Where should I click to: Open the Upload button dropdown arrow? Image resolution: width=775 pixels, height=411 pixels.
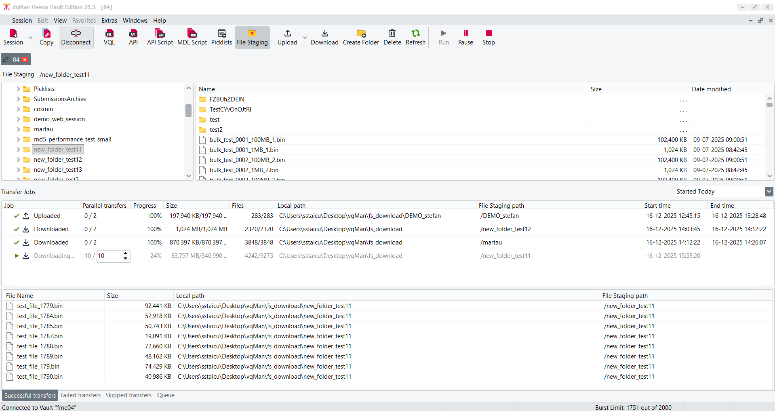click(x=305, y=38)
